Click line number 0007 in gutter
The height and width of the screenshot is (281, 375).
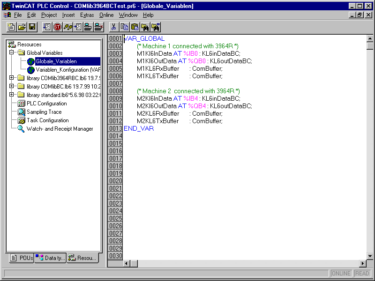(116, 84)
